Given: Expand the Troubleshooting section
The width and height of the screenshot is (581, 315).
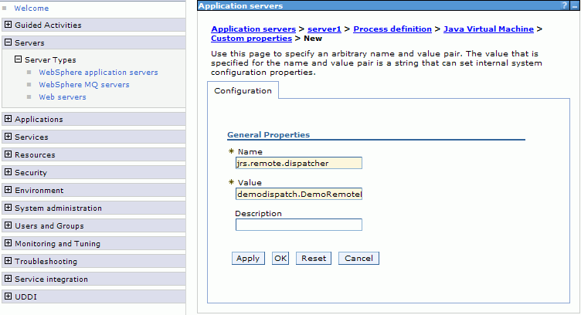Looking at the screenshot, I should pyautogui.click(x=8, y=262).
